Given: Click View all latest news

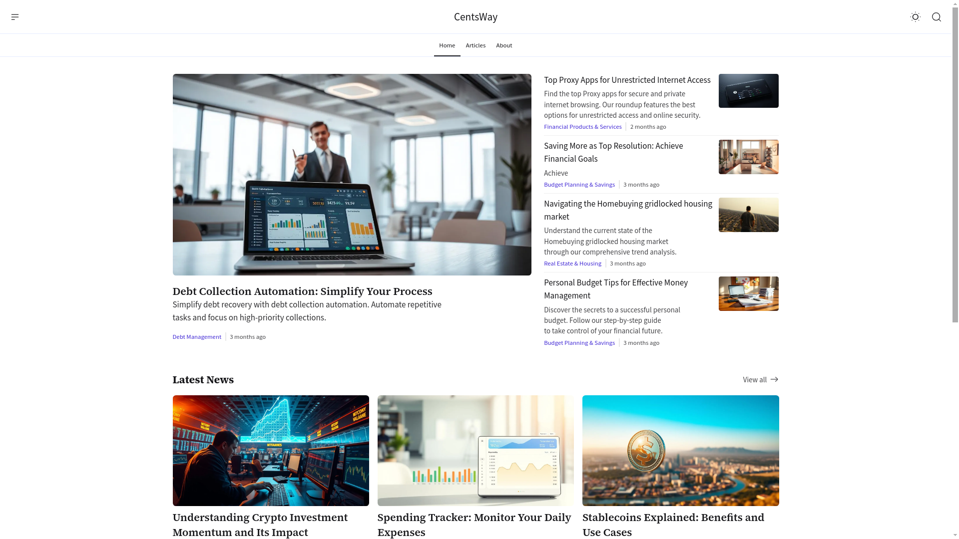Looking at the screenshot, I should click(760, 380).
